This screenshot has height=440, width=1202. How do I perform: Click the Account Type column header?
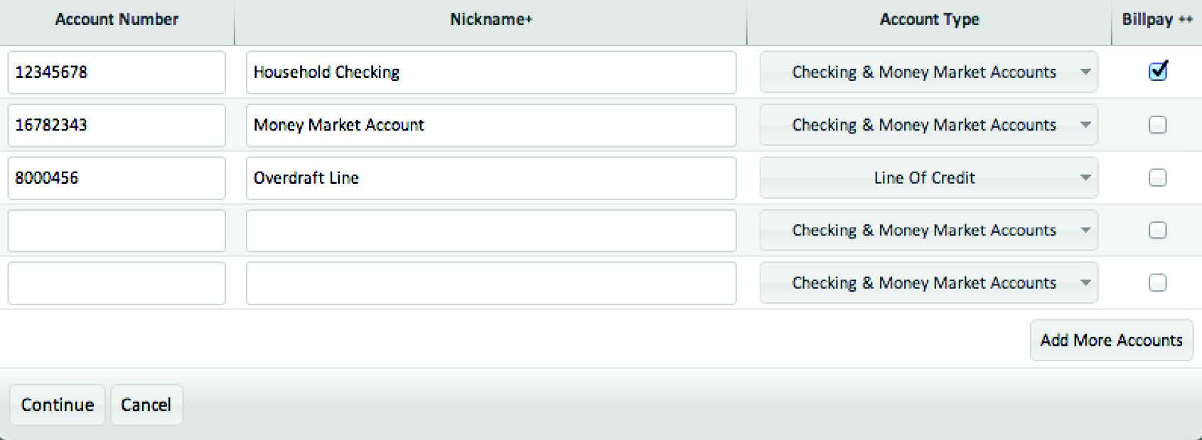[x=929, y=20]
